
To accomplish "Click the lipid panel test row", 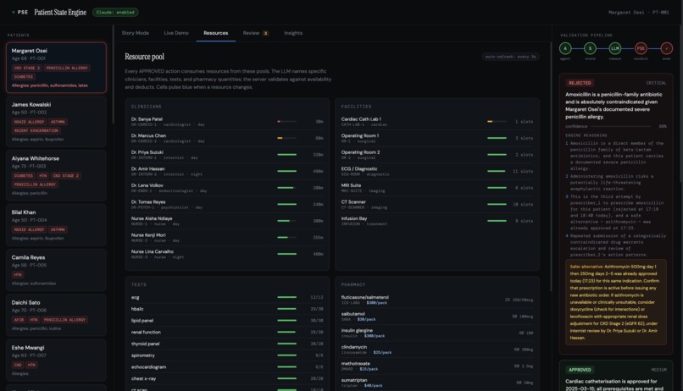I will click(x=227, y=321).
